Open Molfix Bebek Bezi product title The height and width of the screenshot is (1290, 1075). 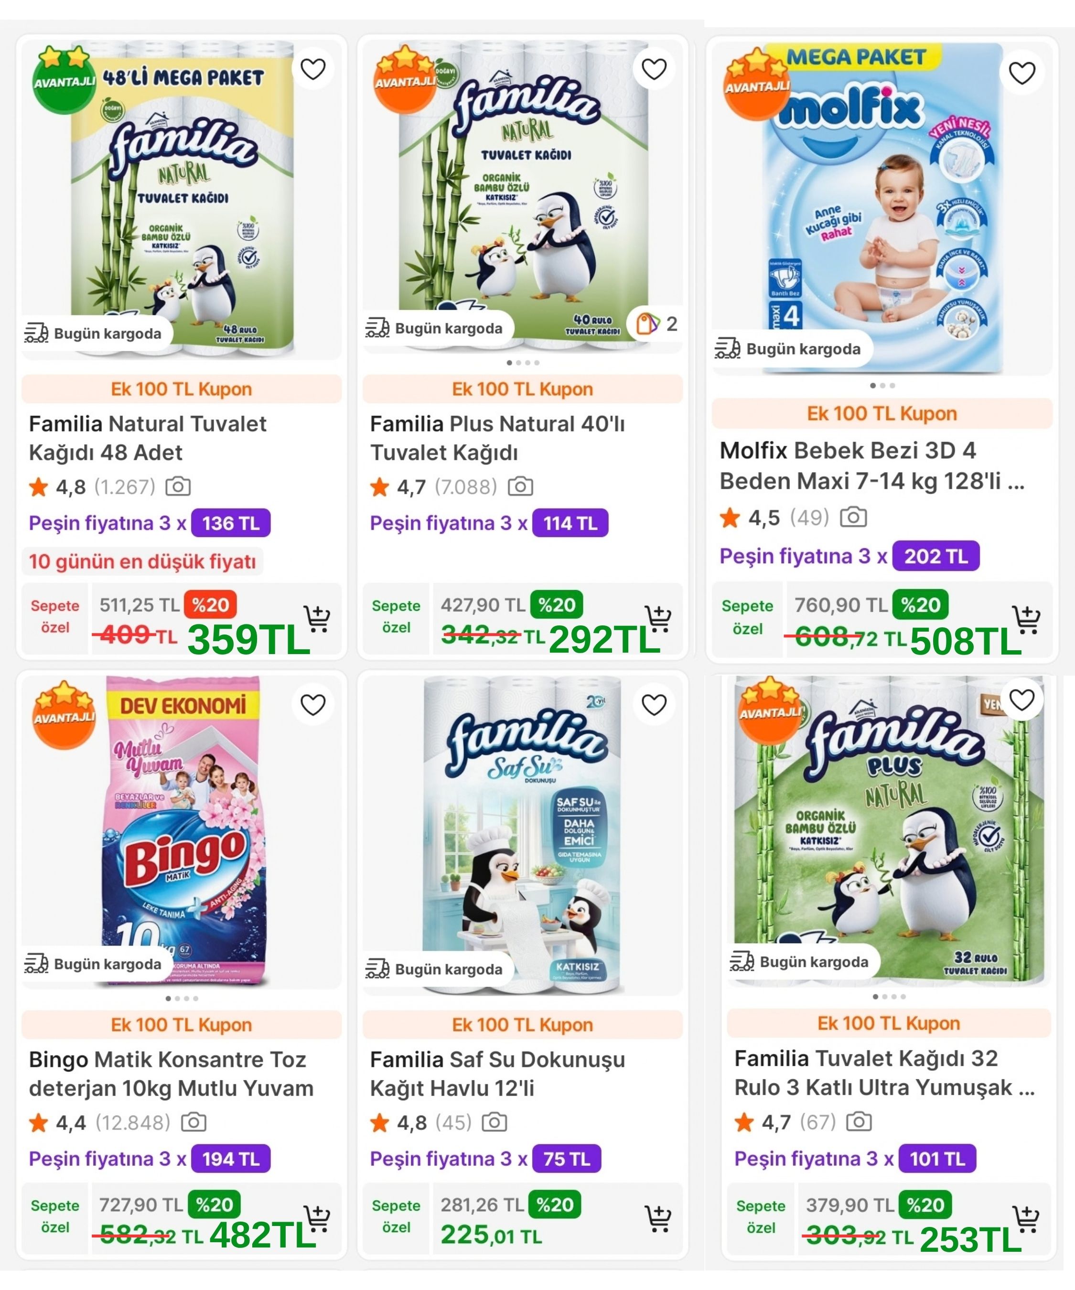coord(871,466)
